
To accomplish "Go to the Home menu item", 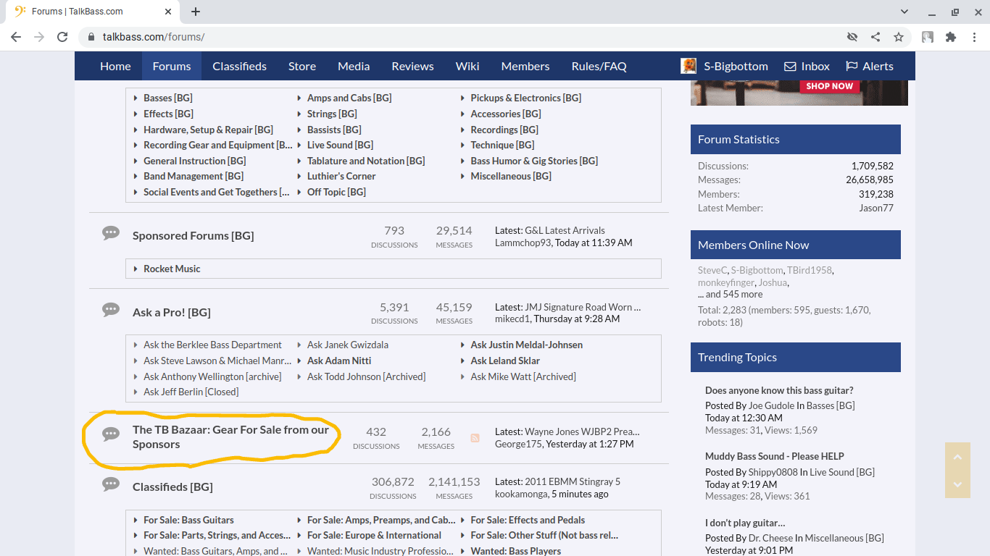I will coord(115,66).
